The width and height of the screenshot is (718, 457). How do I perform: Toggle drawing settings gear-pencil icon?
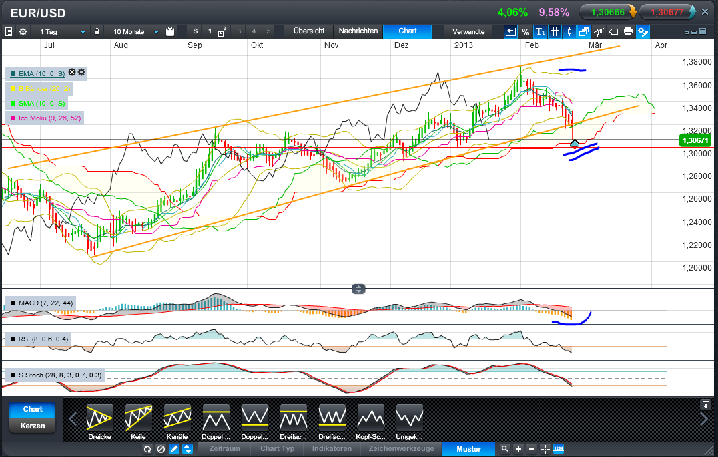click(x=643, y=31)
